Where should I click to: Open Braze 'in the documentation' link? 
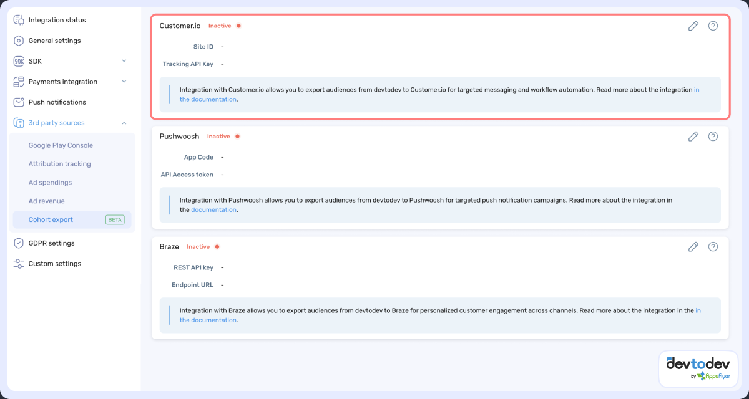208,320
